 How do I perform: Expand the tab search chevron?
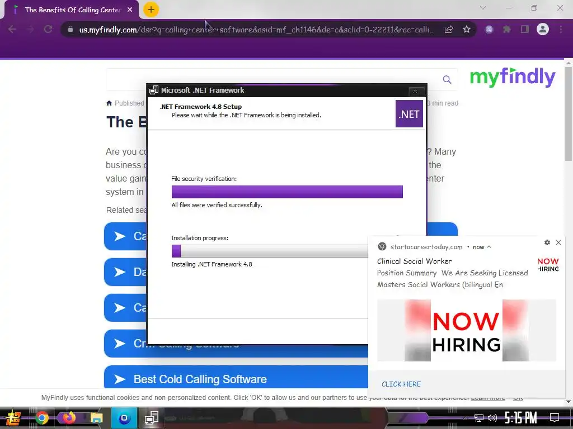[483, 8]
